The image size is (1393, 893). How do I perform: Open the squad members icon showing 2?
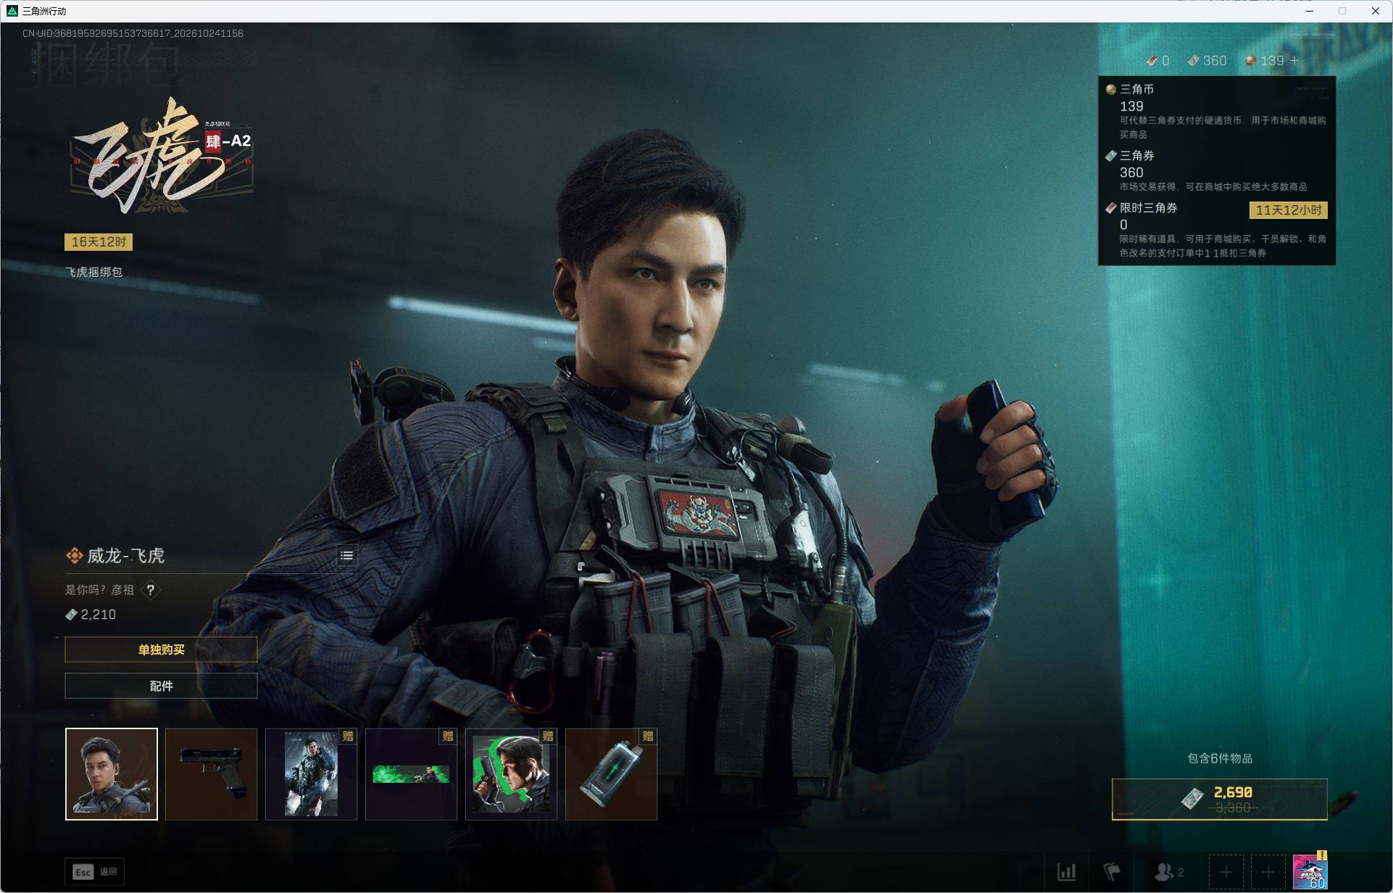1169,871
